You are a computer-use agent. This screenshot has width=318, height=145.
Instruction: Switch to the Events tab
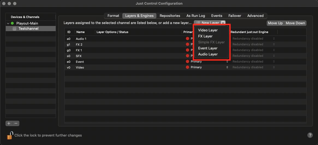tap(217, 16)
